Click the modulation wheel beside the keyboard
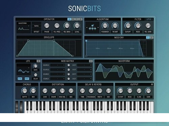This screenshot has height=126, width=169. (21, 107)
